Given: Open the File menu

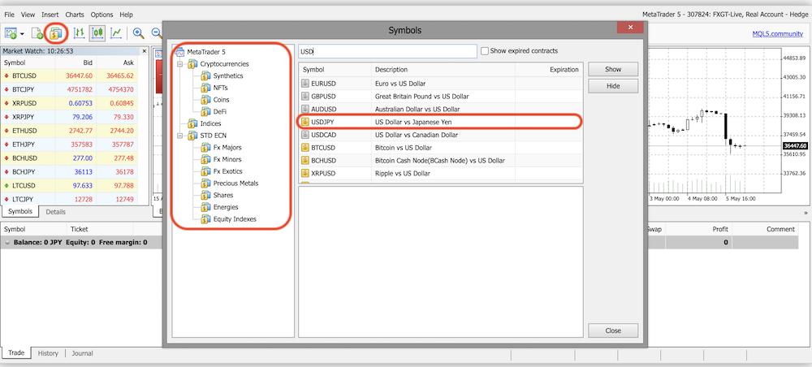Looking at the screenshot, I should coord(10,15).
